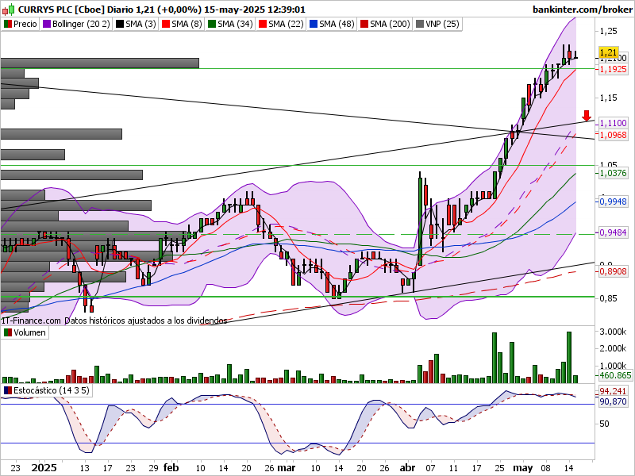Click the 1,1925 red price label
This screenshot has width=635, height=476.
(x=613, y=69)
